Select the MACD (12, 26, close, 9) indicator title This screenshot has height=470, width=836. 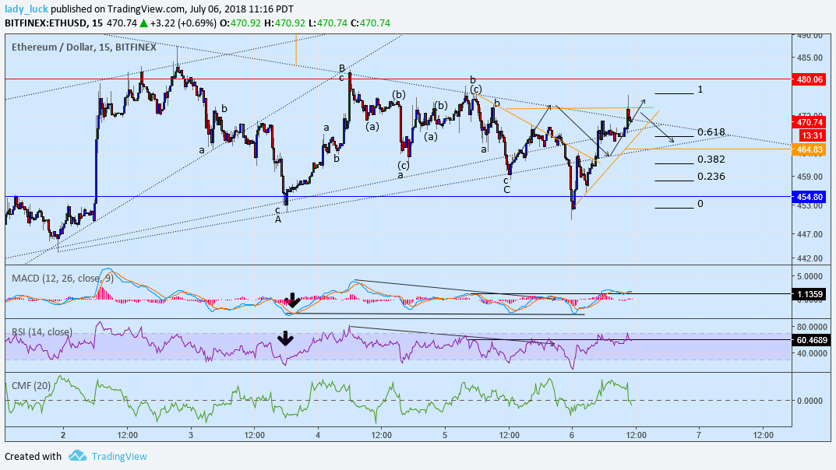(63, 278)
